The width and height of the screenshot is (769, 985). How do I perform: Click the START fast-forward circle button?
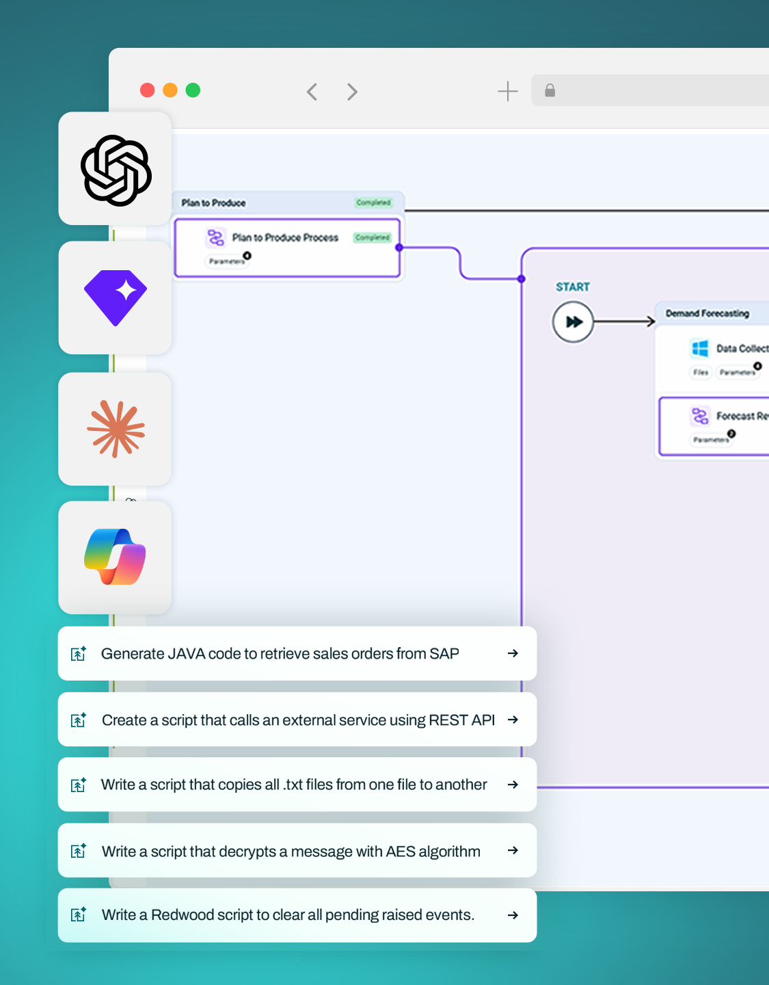[573, 321]
